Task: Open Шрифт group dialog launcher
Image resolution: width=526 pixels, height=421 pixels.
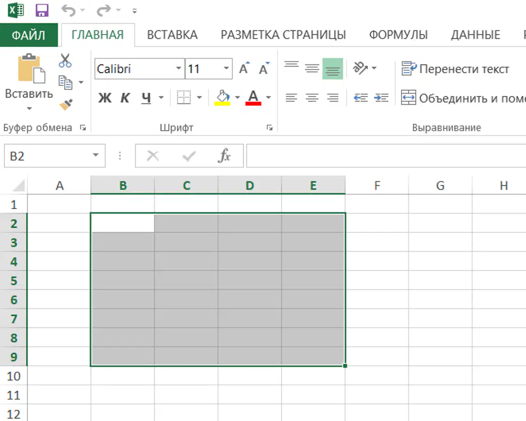Action: 270,128
